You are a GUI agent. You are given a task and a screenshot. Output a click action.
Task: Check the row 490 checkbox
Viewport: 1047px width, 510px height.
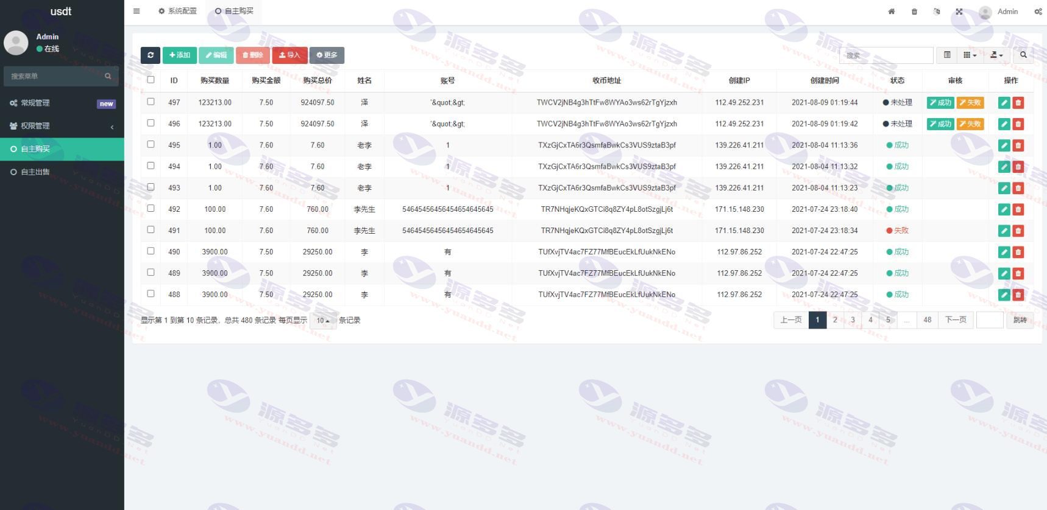coord(151,251)
